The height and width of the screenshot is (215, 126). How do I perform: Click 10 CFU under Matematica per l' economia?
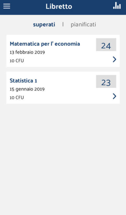click(17, 61)
